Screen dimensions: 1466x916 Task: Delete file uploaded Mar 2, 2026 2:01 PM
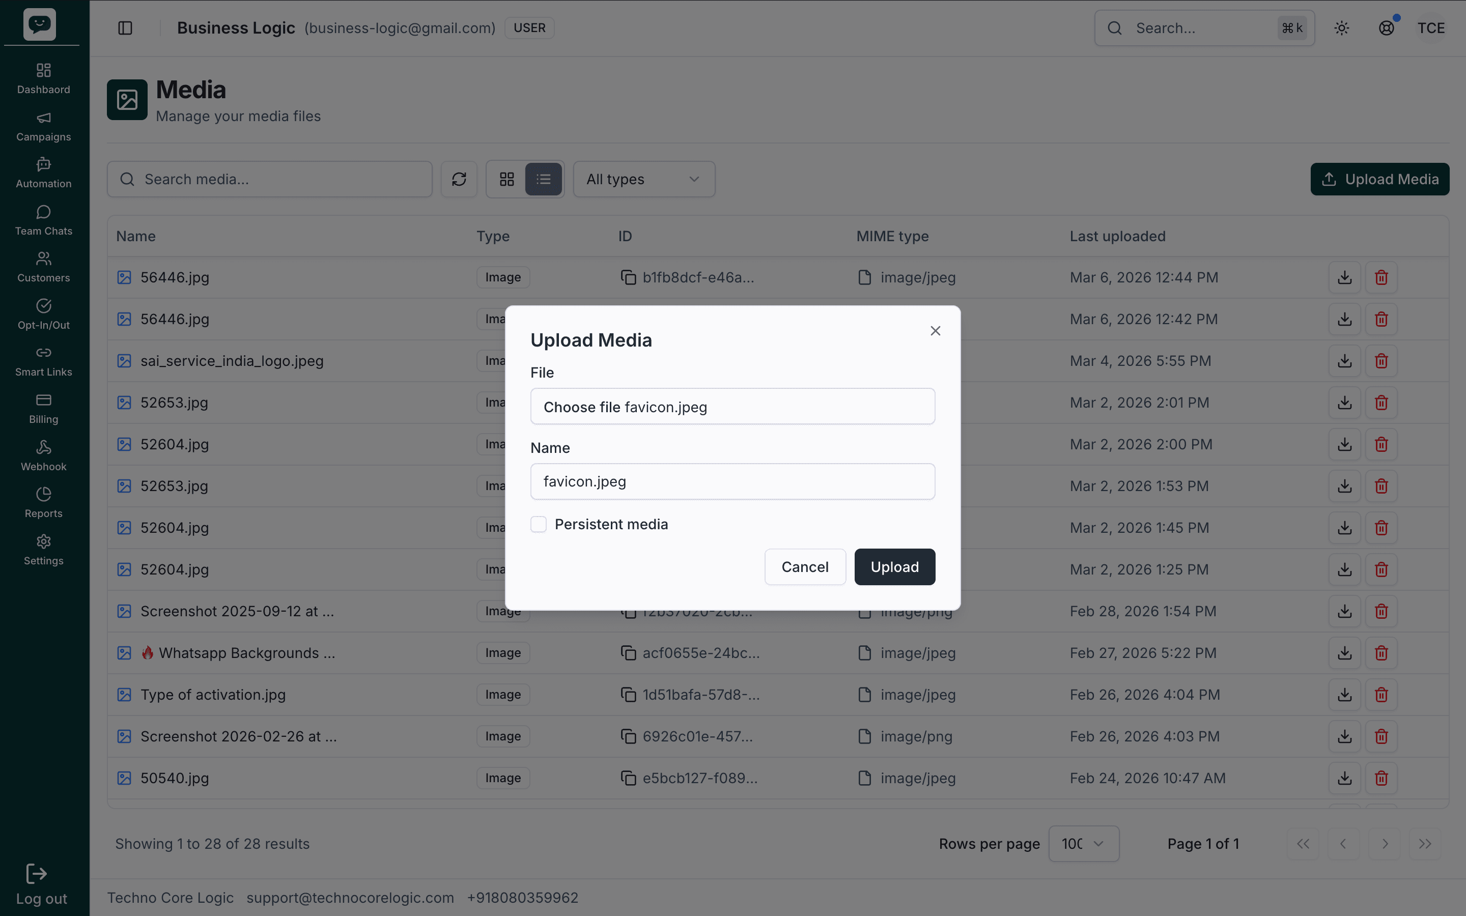point(1381,403)
